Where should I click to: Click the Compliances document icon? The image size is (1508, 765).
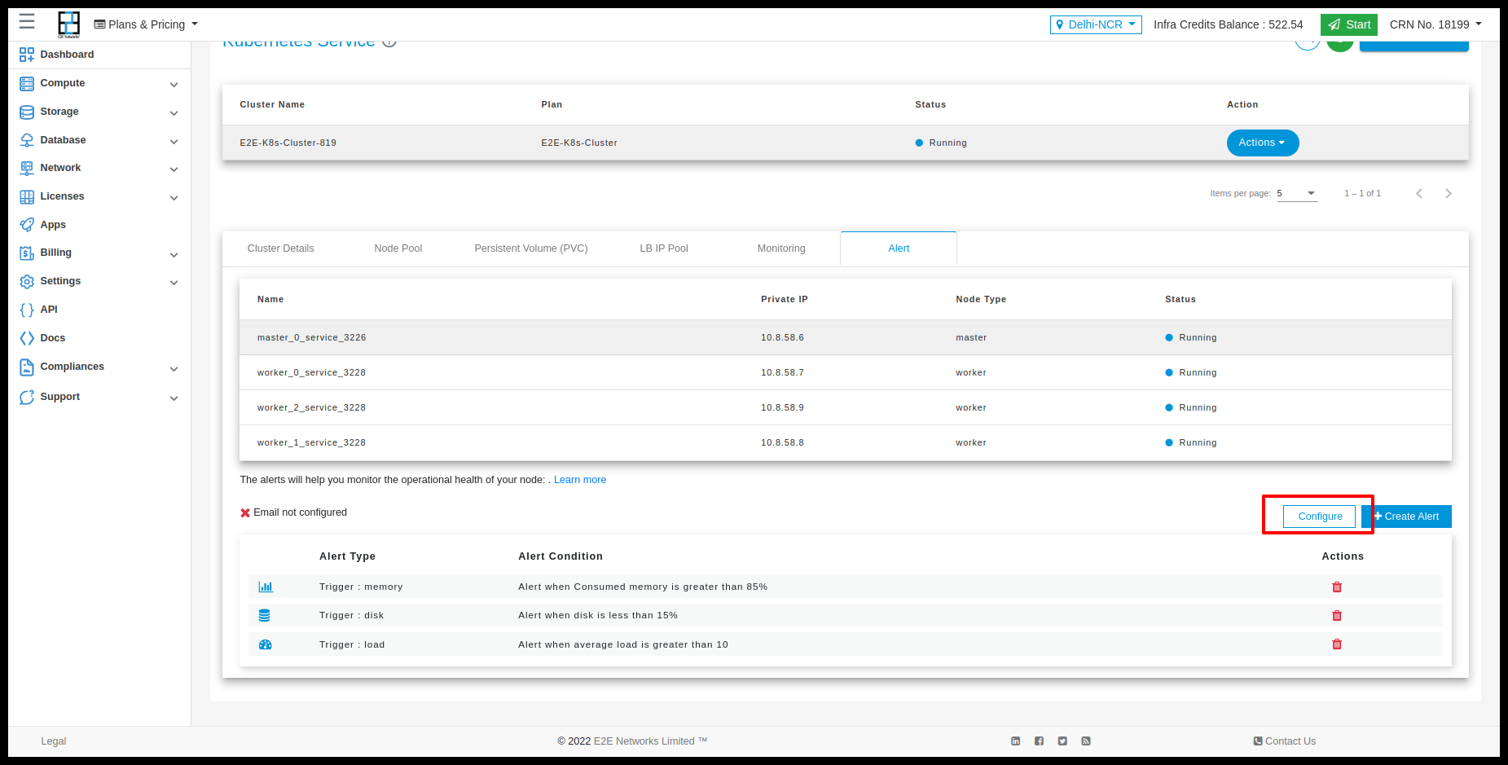pos(27,367)
